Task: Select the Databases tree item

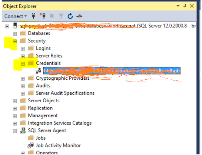Action: (x=39, y=33)
